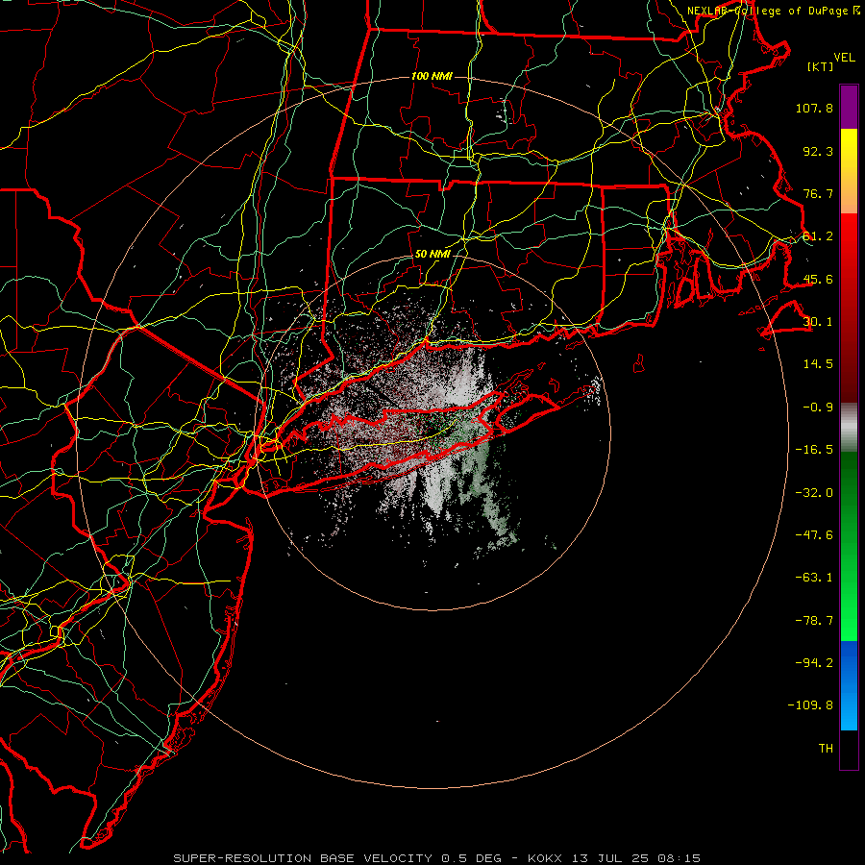Click the blue segment of velocity color bar

coord(849,685)
